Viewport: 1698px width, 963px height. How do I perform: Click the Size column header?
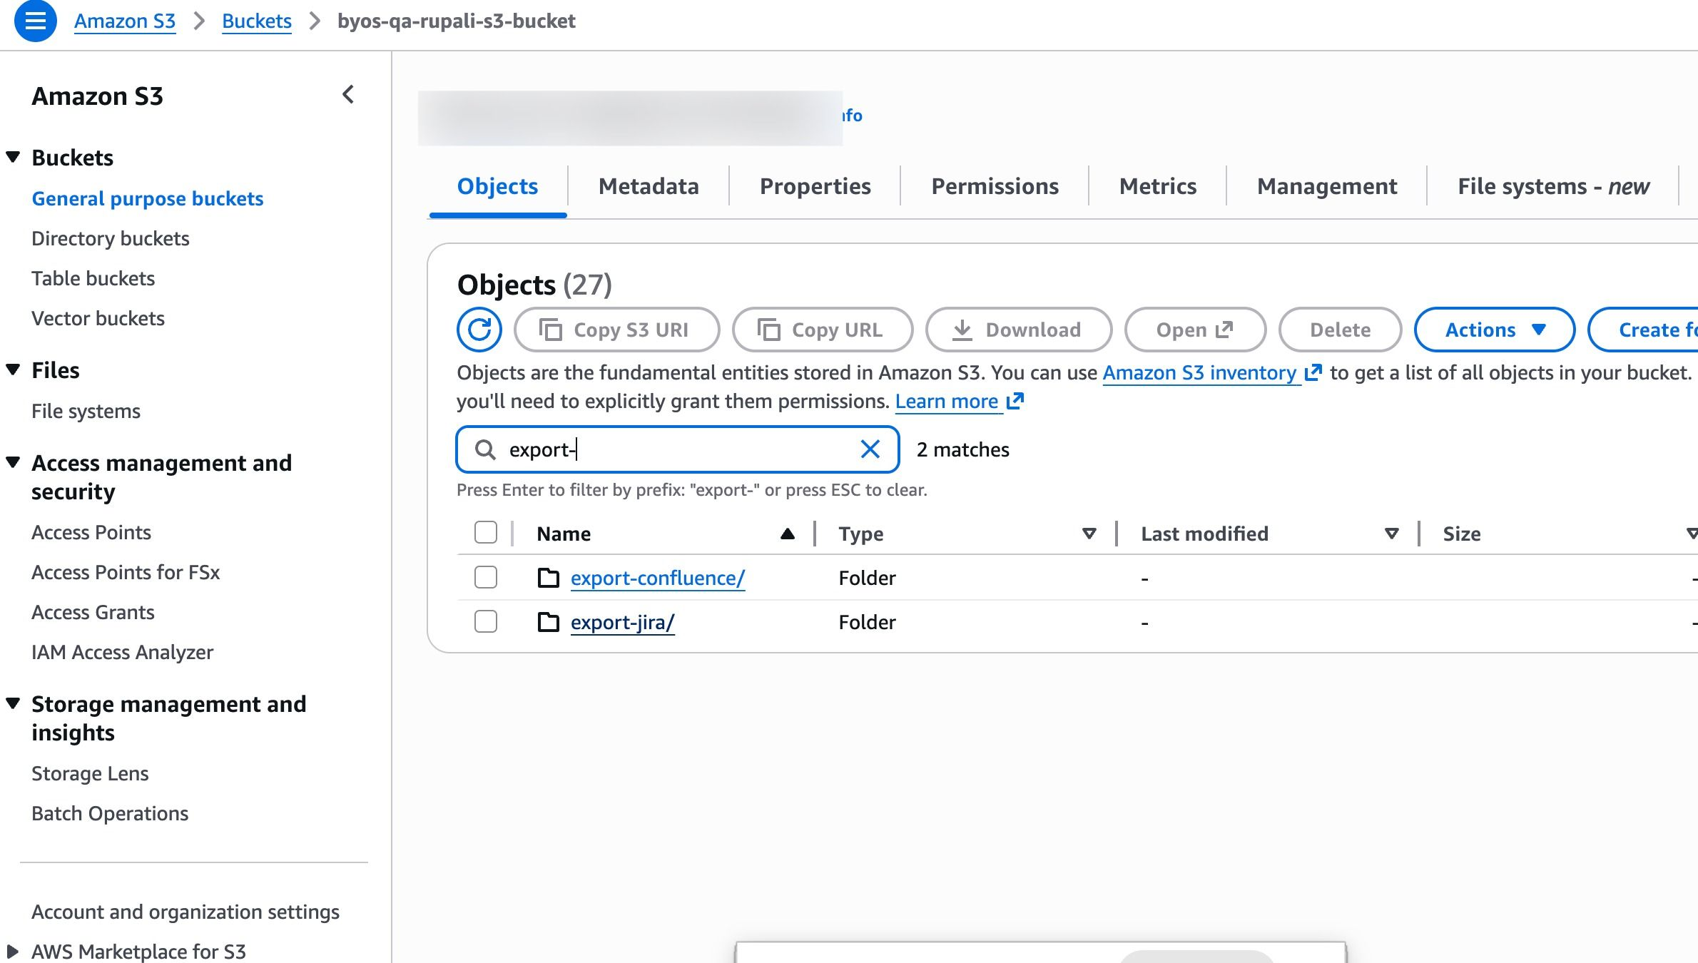coord(1462,534)
